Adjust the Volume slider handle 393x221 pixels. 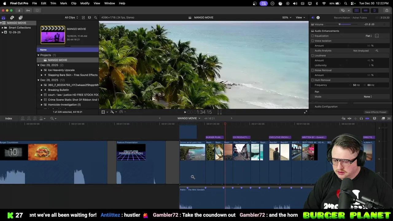click(x=340, y=24)
